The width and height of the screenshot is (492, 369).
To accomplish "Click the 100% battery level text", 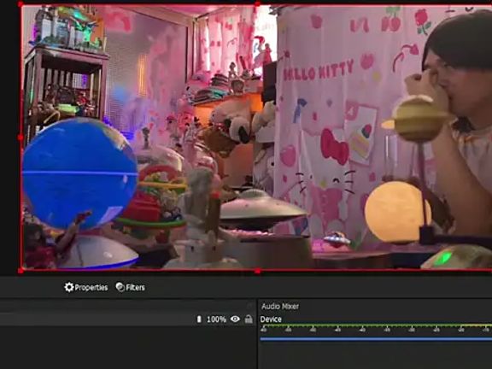I will tap(216, 319).
